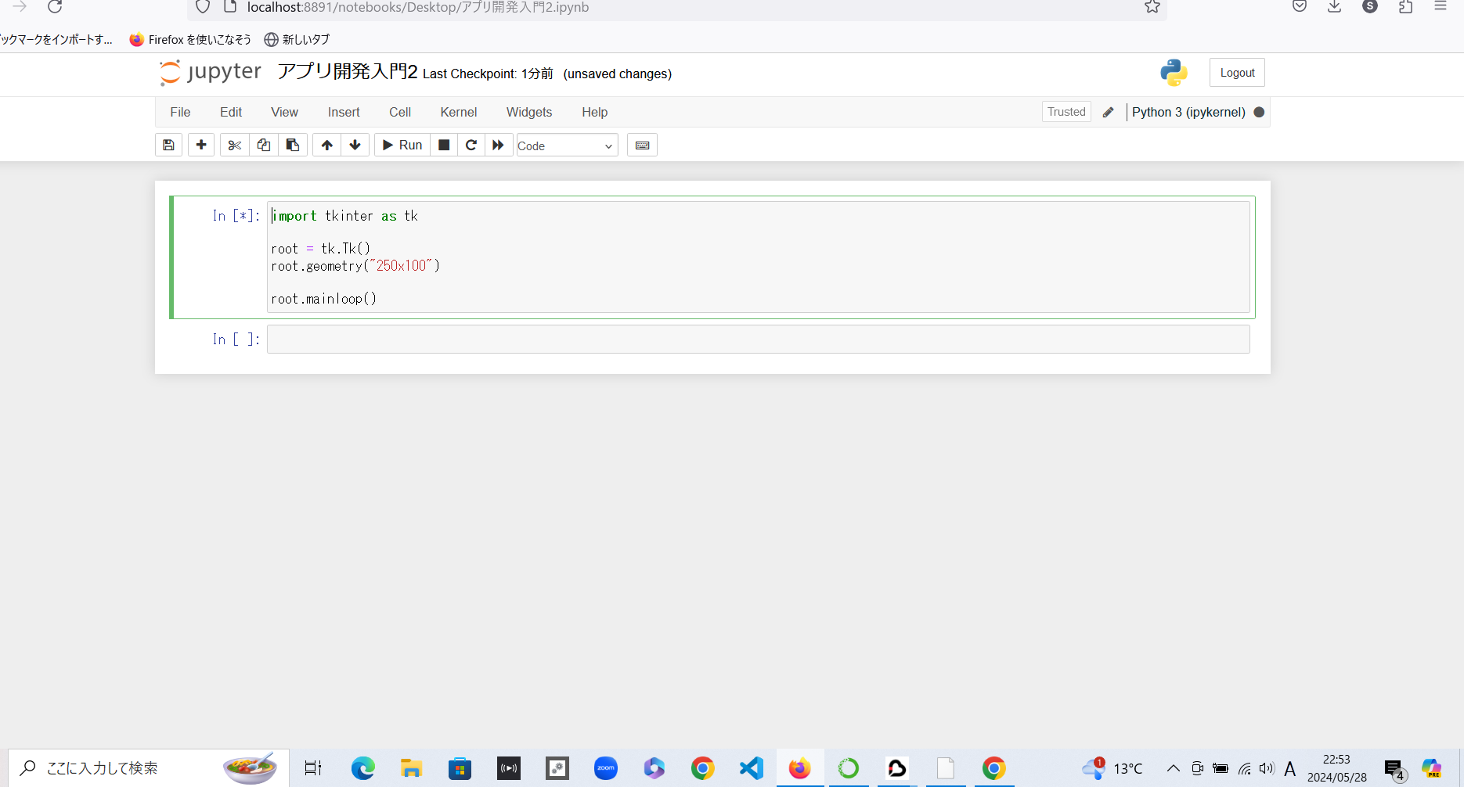Click the Last Checkpoint status text
The height and width of the screenshot is (787, 1464).
tap(488, 74)
